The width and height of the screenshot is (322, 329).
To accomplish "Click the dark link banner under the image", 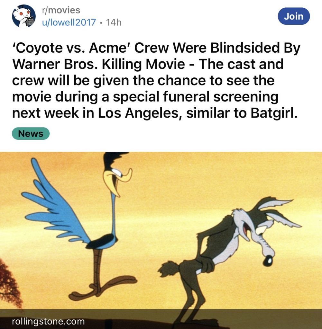I will click(x=161, y=319).
